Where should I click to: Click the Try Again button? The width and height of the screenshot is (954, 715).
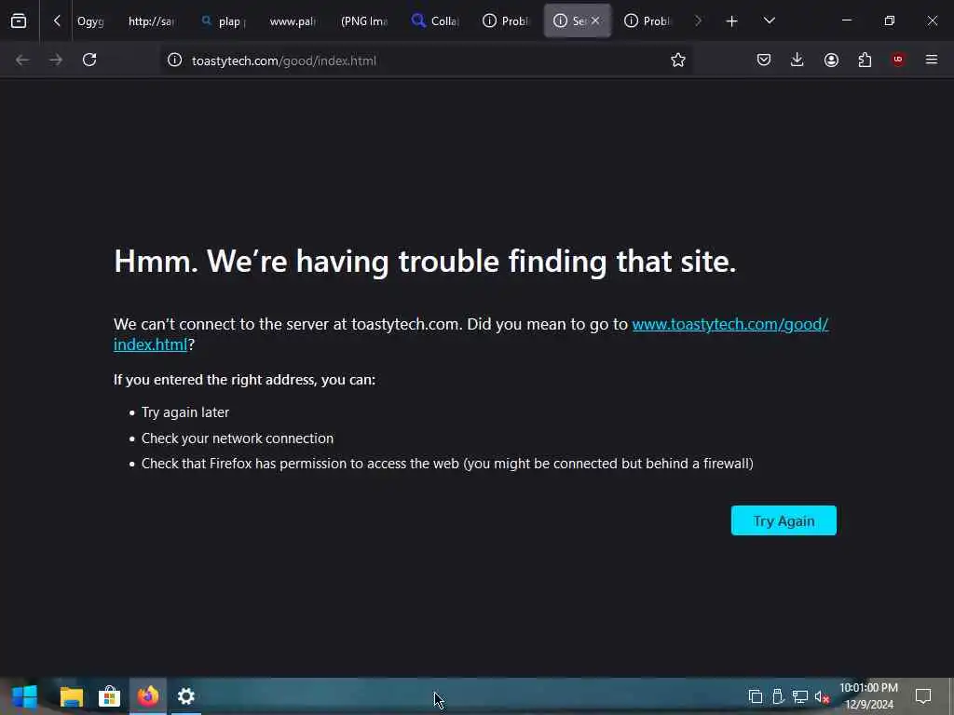click(784, 520)
